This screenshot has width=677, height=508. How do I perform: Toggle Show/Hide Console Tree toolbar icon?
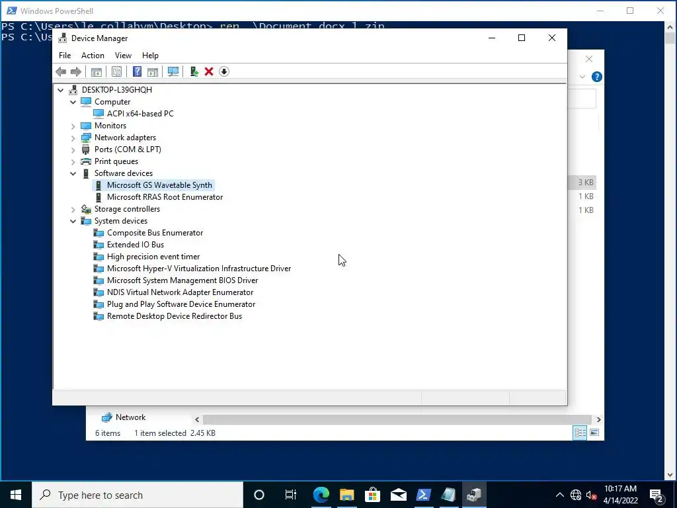97,71
